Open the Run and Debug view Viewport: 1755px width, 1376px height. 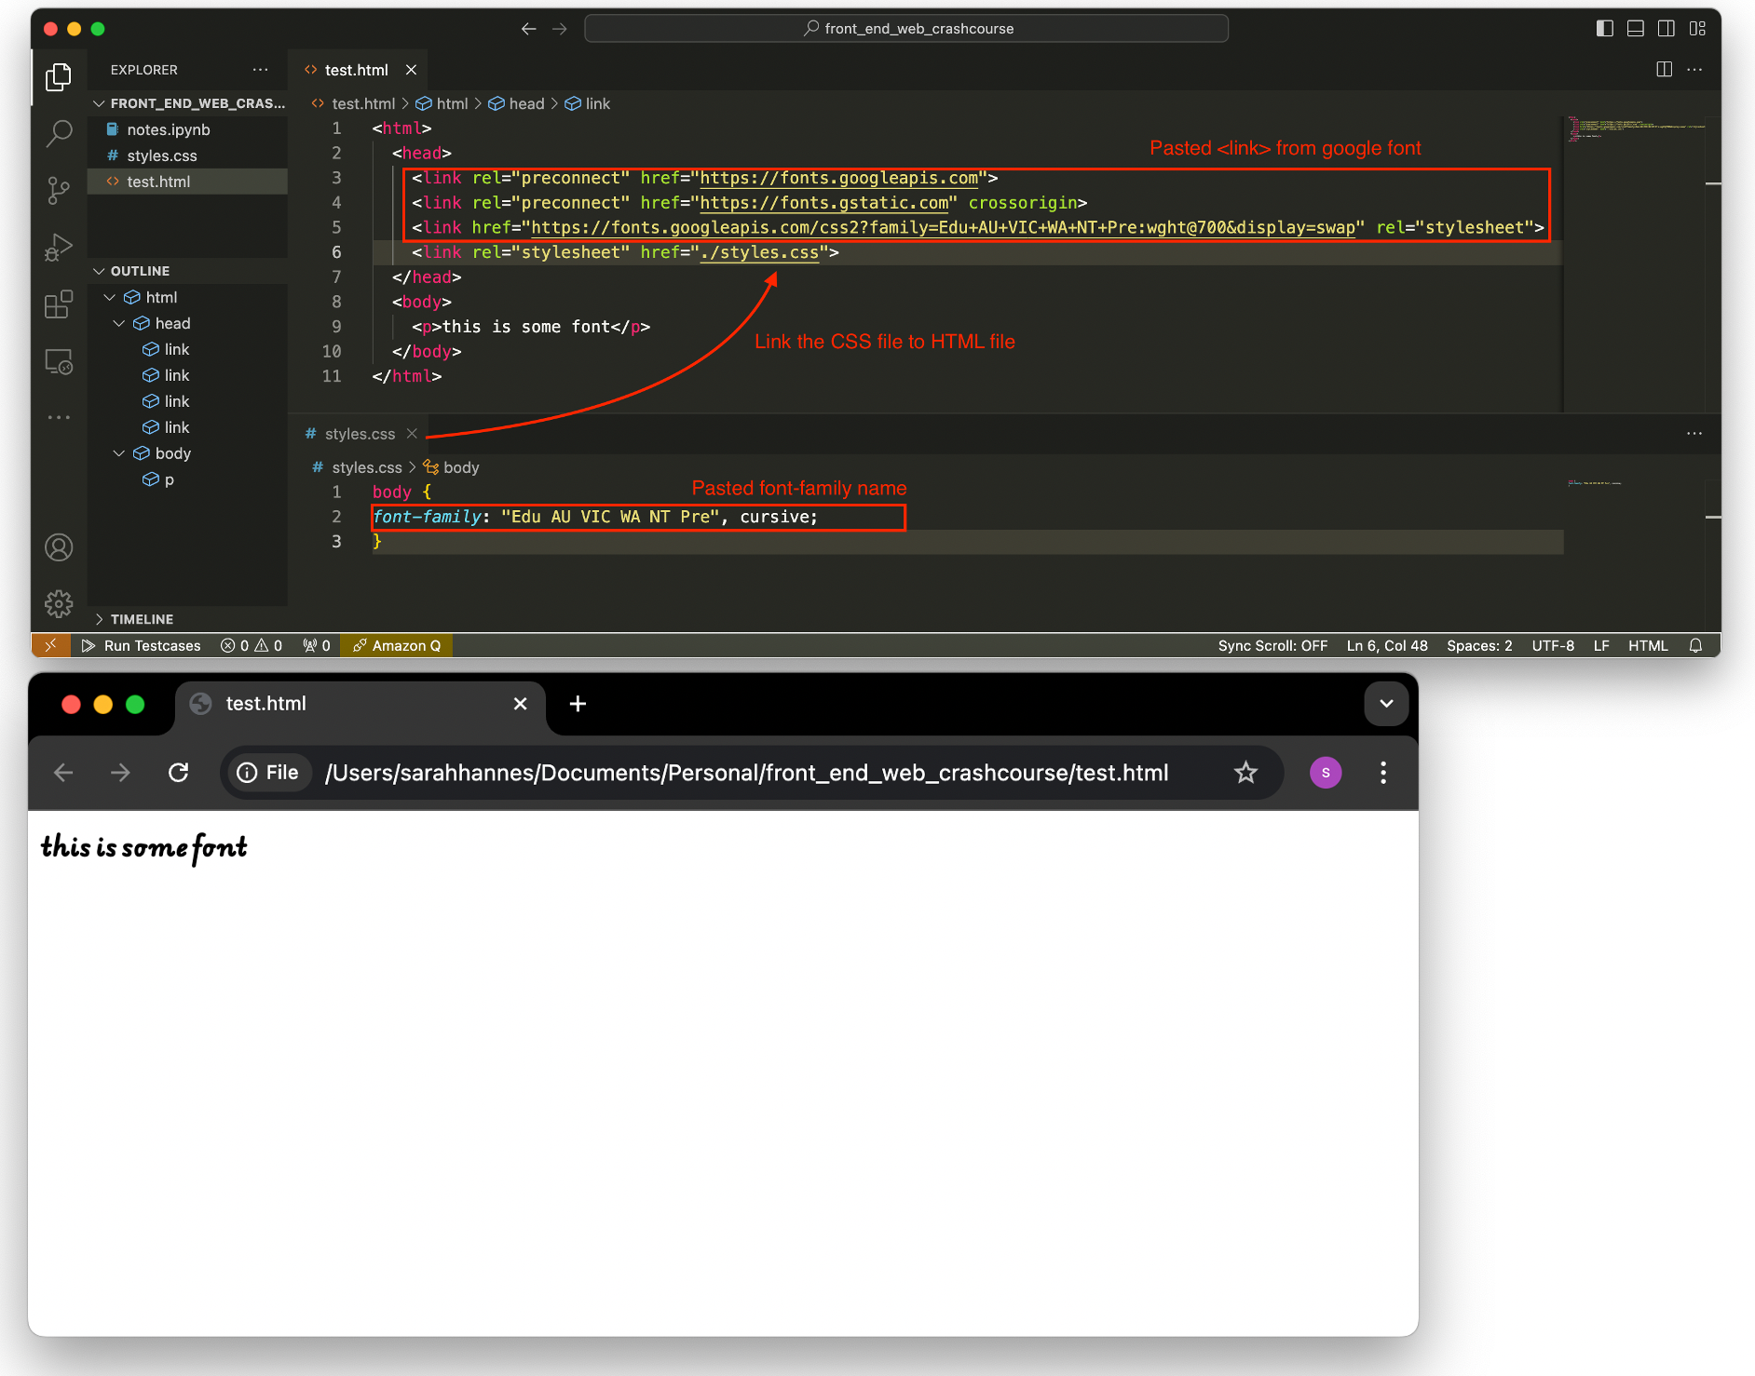point(59,248)
